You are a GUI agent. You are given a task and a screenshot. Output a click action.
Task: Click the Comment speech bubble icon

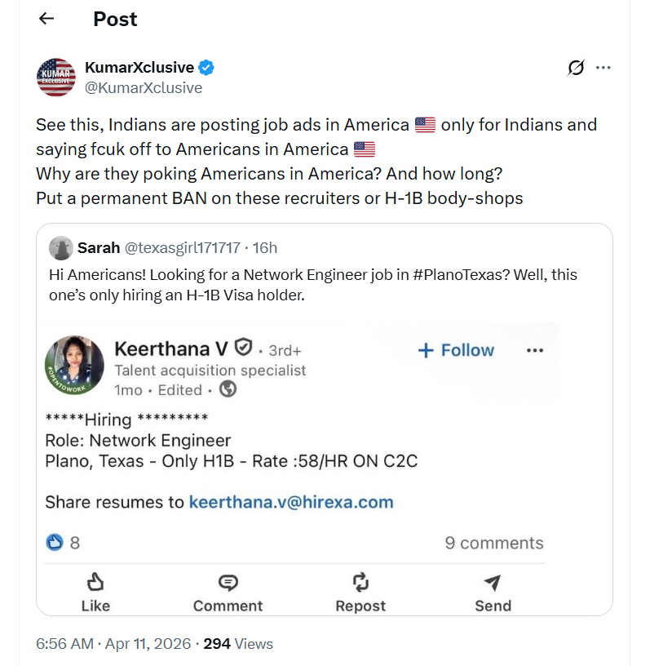[228, 584]
